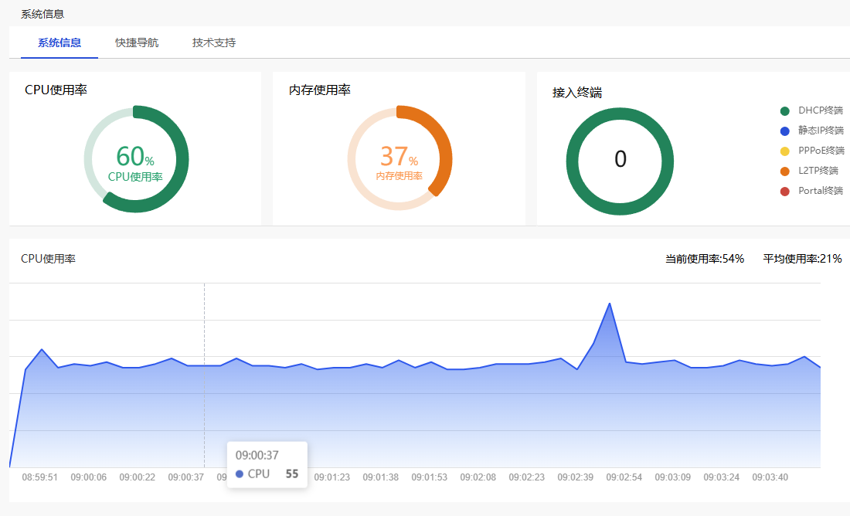850x516 pixels.
Task: Click the 09:02:08 axis label
Action: click(x=478, y=477)
